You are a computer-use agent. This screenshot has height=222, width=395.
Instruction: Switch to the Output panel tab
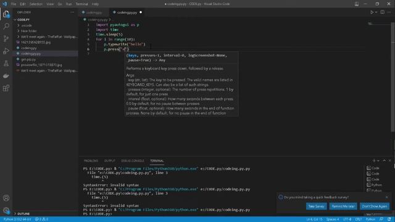(x=110, y=161)
